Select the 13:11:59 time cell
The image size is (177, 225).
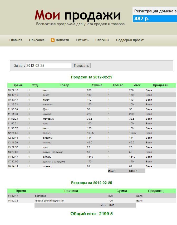click(x=13, y=143)
